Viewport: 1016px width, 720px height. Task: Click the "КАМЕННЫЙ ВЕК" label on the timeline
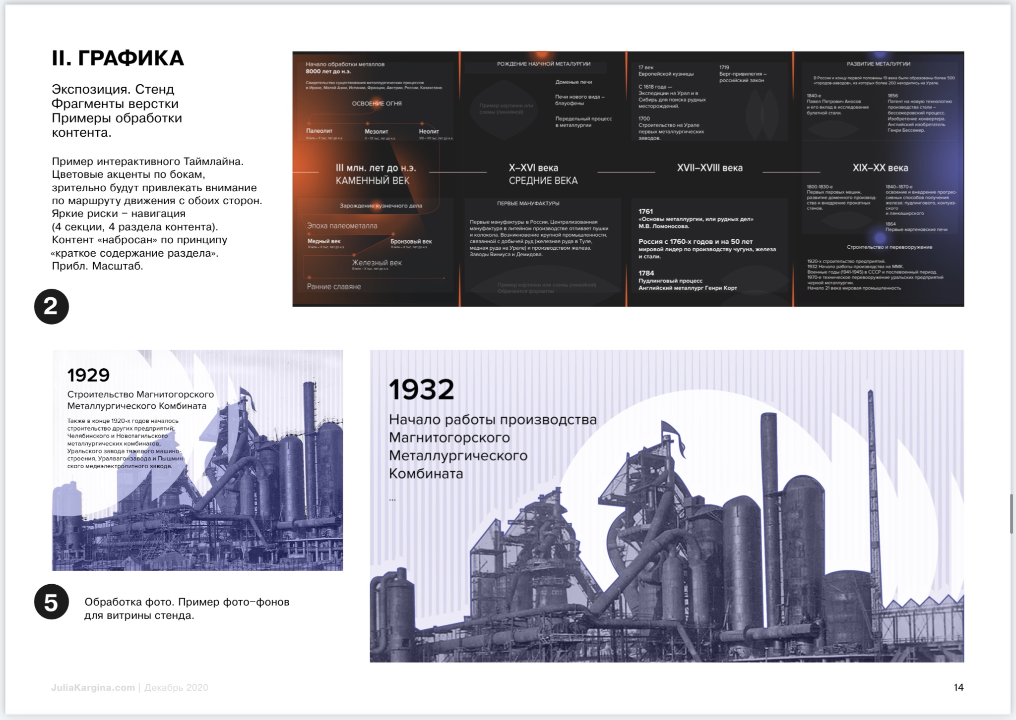(373, 181)
